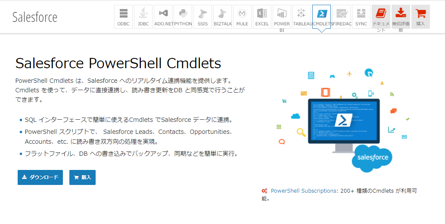Open the Mule connector tile
The image size is (445, 224).
point(243,17)
